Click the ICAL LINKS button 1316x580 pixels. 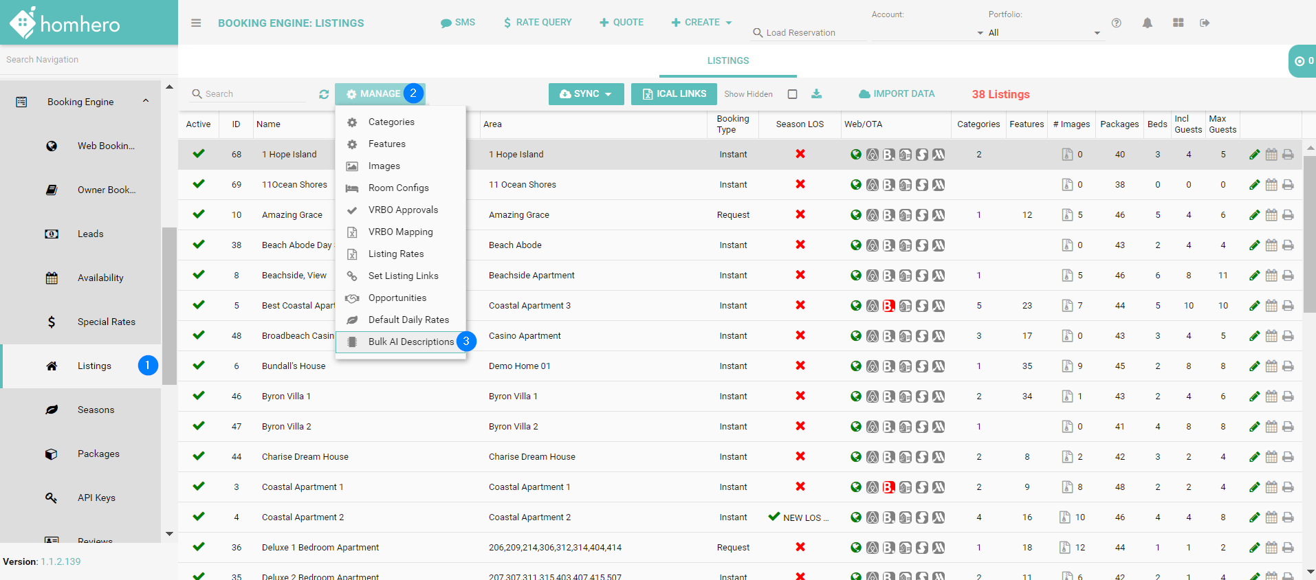674,94
